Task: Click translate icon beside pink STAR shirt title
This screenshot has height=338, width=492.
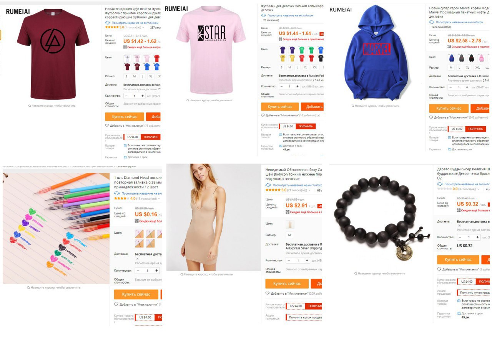Action: [x=264, y=15]
